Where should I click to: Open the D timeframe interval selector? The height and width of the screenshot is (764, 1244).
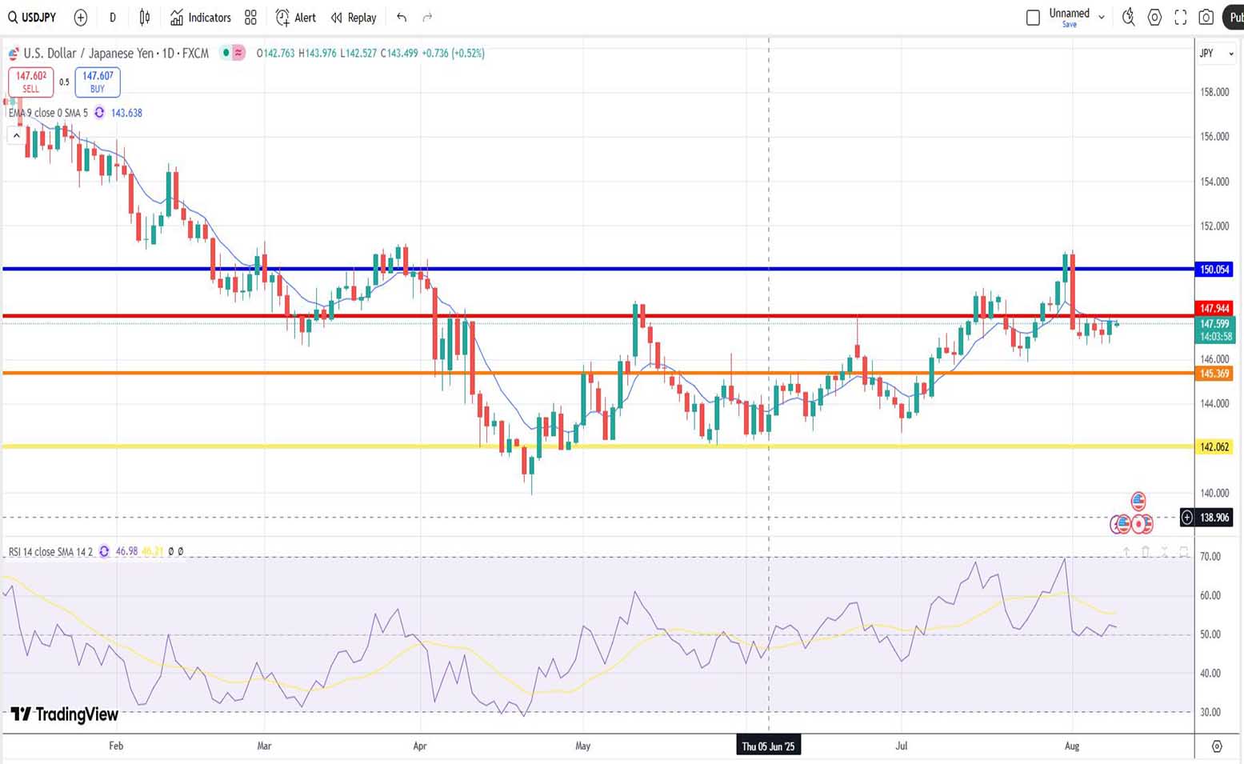click(x=113, y=18)
